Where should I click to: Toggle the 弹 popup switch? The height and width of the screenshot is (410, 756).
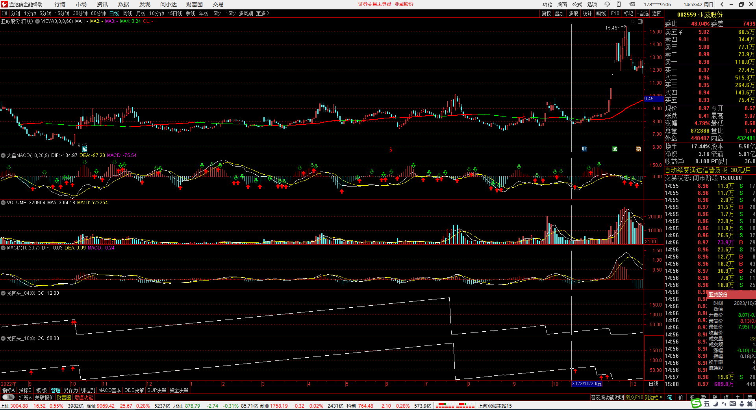tap(8, 397)
